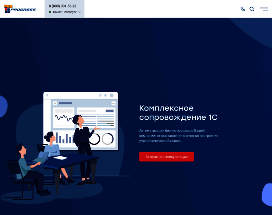Open the search magnifier icon
Image resolution: width=272 pixels, height=215 pixels.
click(252, 9)
